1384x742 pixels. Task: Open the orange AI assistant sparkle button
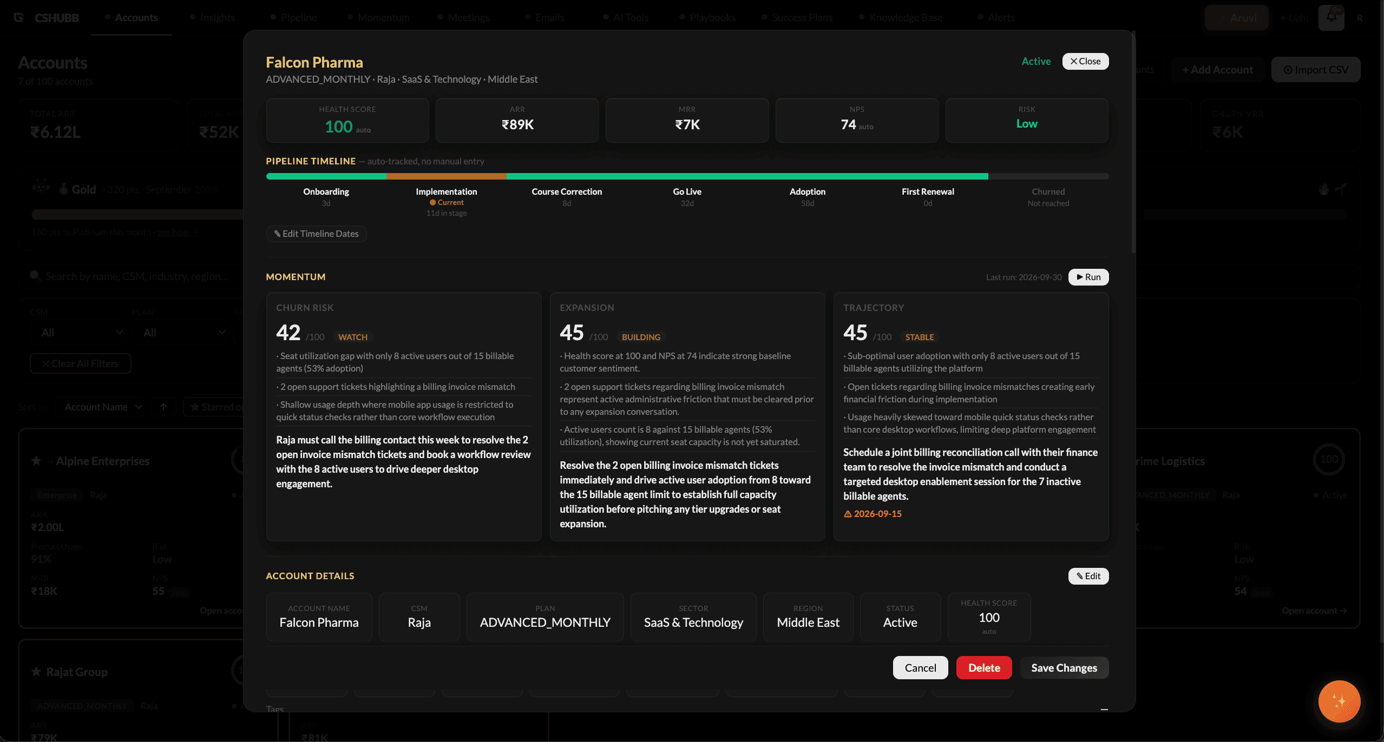click(1339, 701)
